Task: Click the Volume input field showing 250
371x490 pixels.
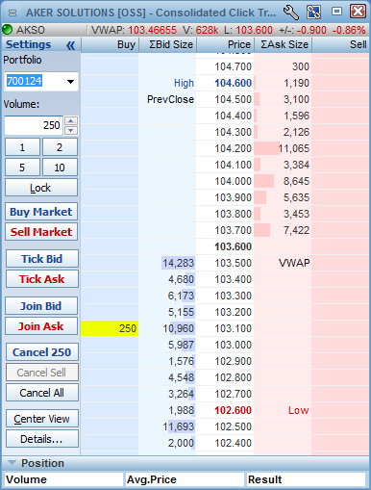Action: coord(34,125)
